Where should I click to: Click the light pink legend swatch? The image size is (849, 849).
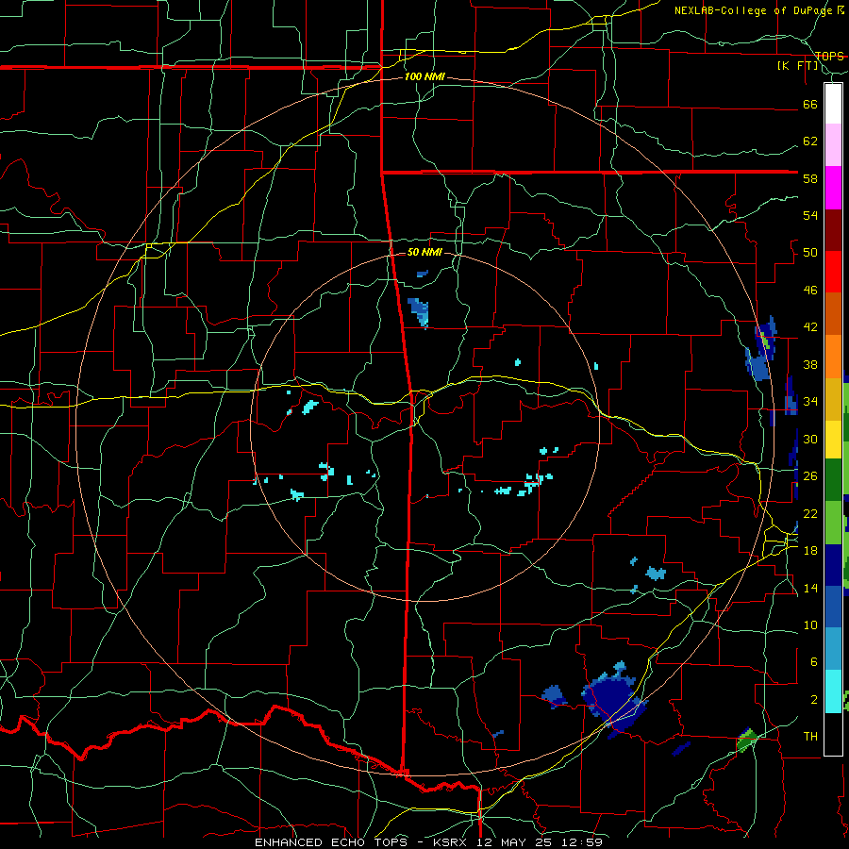pyautogui.click(x=833, y=145)
